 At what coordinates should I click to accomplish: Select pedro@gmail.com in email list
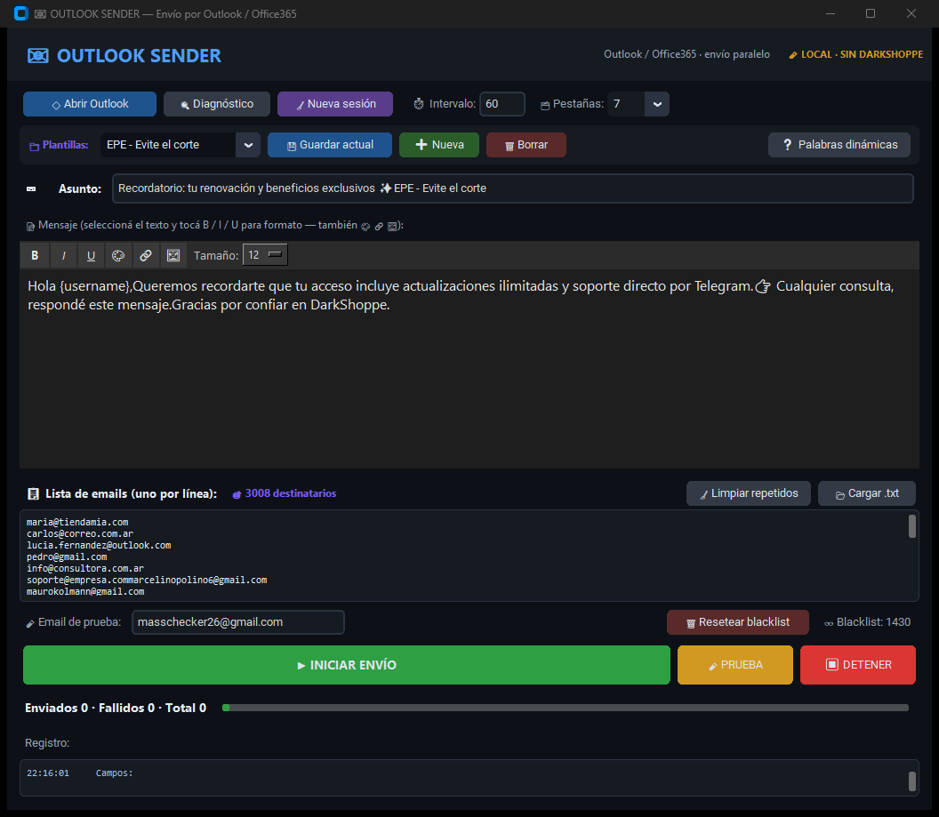pos(67,557)
